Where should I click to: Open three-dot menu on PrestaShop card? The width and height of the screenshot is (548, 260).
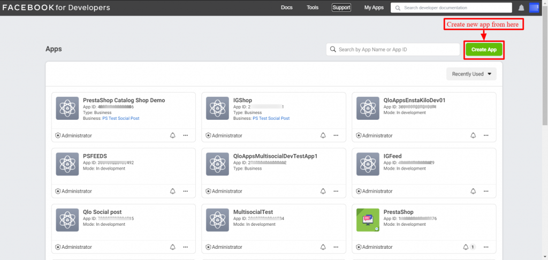(486, 247)
